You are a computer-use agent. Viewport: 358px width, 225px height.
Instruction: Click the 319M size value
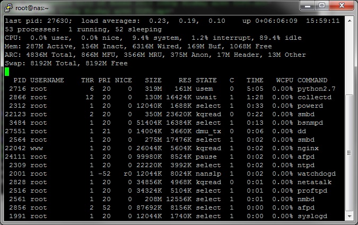pyautogui.click(x=153, y=89)
